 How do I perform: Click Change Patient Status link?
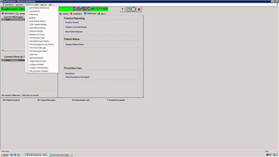(x=74, y=44)
